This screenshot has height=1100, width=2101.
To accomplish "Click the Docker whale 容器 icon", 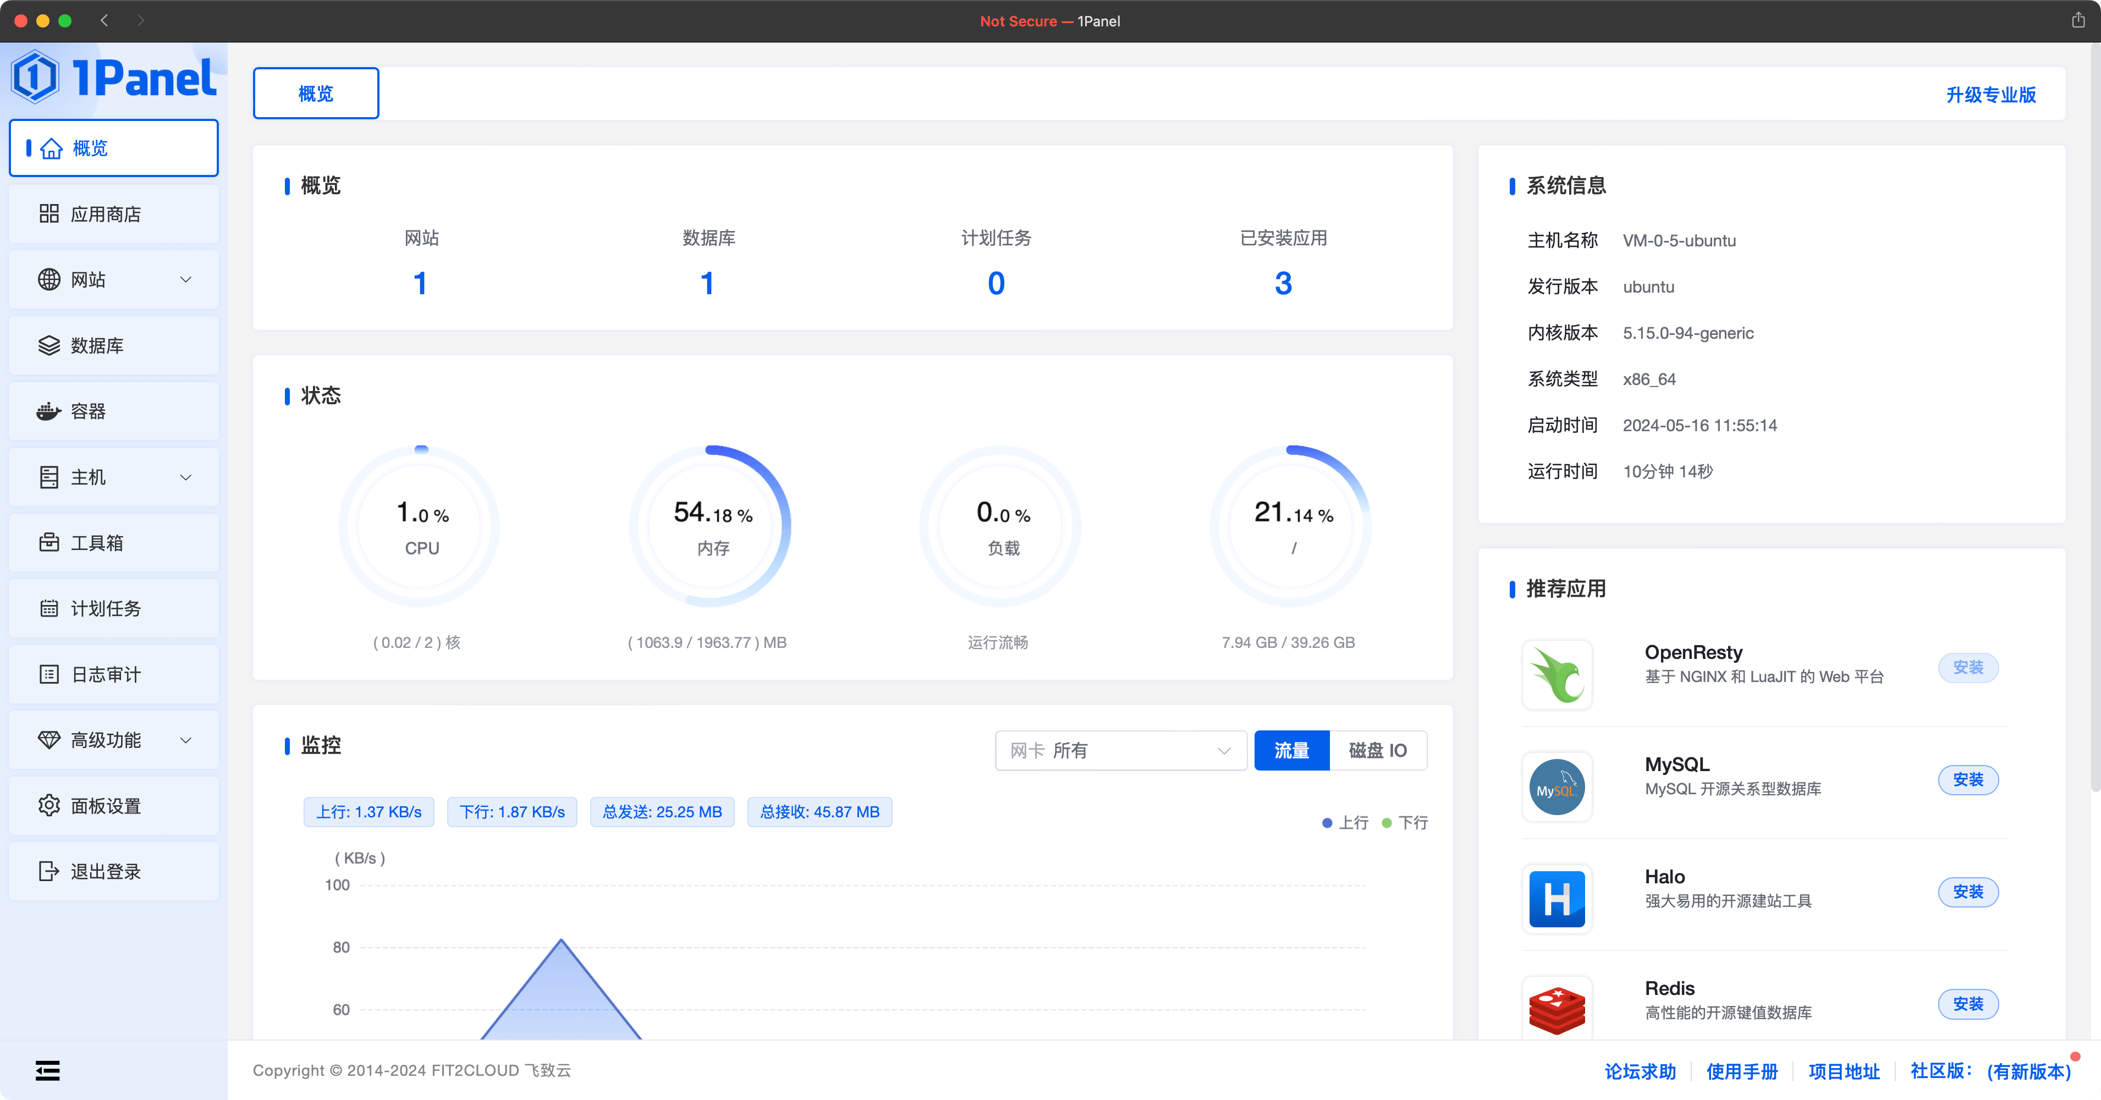I will [49, 411].
